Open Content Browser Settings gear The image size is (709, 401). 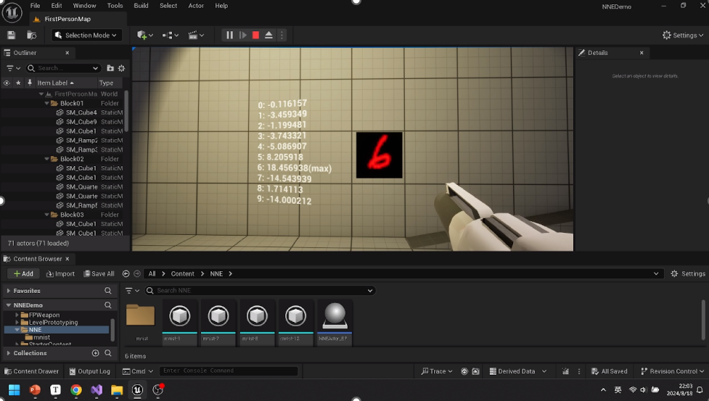point(688,273)
